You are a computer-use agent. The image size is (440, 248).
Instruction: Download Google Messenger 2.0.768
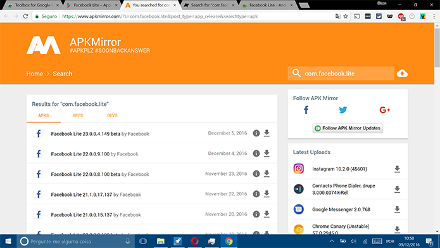(x=397, y=209)
